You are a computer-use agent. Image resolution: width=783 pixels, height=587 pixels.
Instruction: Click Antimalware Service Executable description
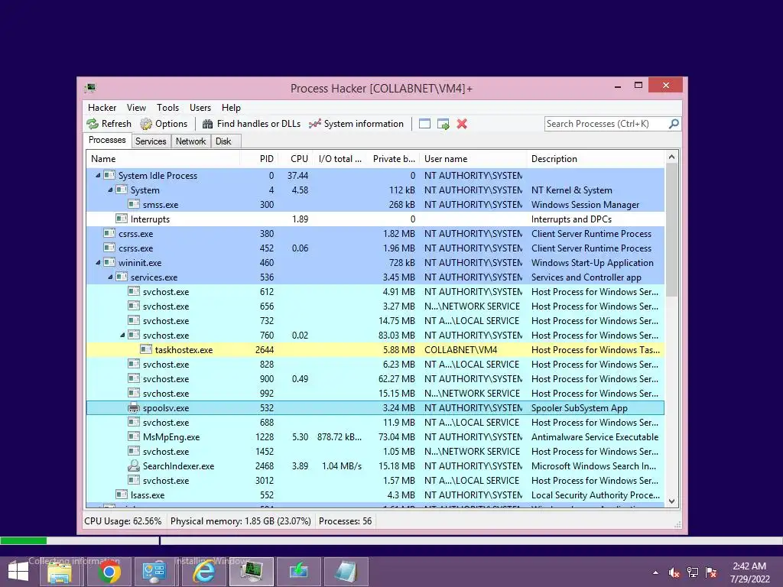(x=595, y=436)
